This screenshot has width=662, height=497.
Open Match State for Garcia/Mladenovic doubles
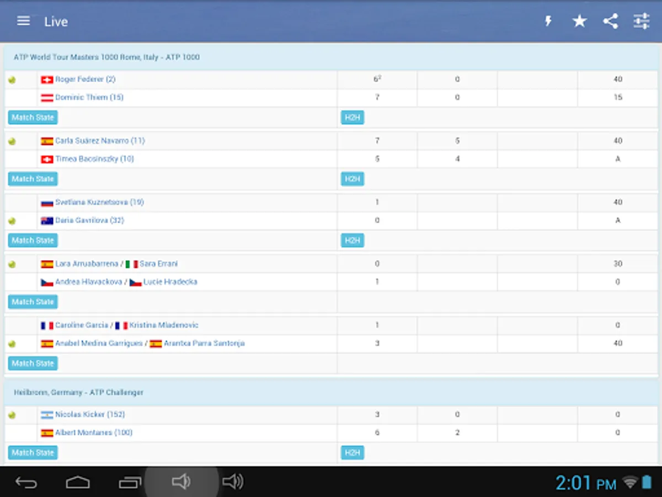click(x=33, y=363)
